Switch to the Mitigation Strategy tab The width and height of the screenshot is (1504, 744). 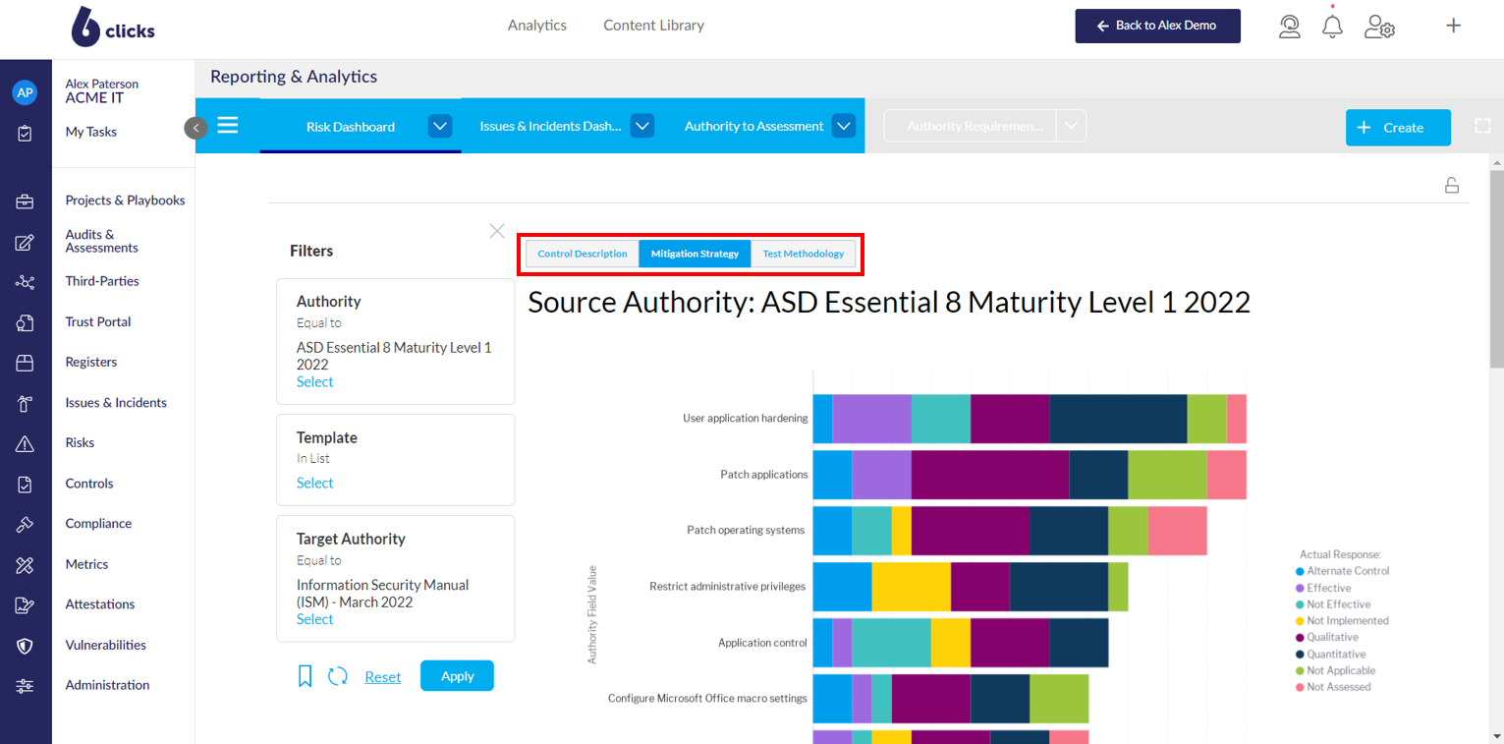[694, 253]
